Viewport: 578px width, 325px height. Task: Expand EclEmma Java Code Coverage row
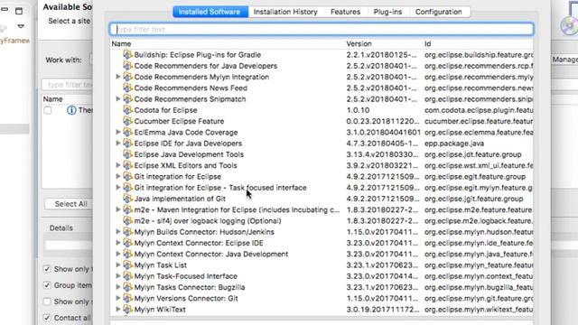coord(118,132)
